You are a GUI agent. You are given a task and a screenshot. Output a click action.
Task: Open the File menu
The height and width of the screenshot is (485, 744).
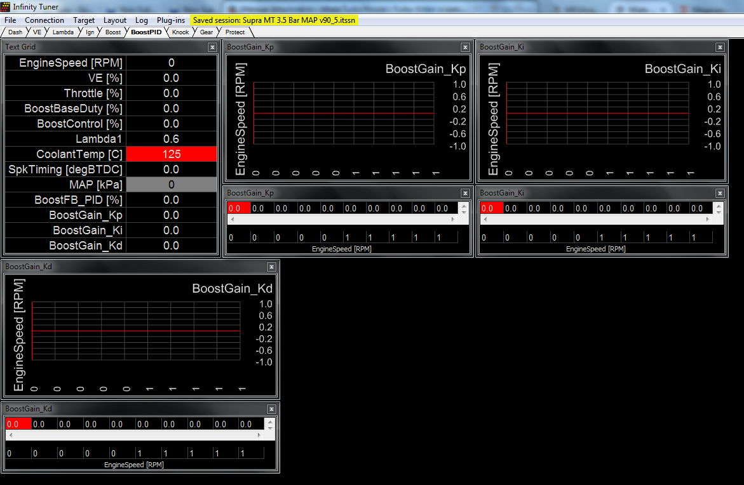pyautogui.click(x=10, y=20)
